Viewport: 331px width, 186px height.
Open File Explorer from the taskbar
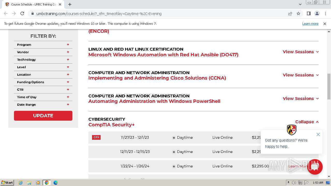pyautogui.click(x=29, y=183)
